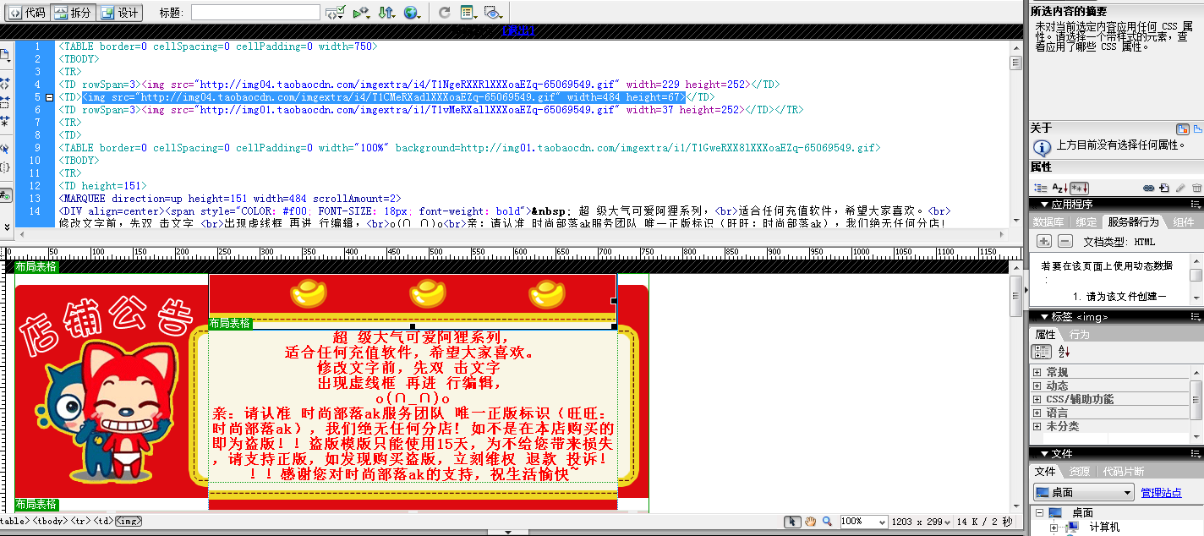
Task: Click the server behaviors panel scrollbar
Action: coord(1196,281)
